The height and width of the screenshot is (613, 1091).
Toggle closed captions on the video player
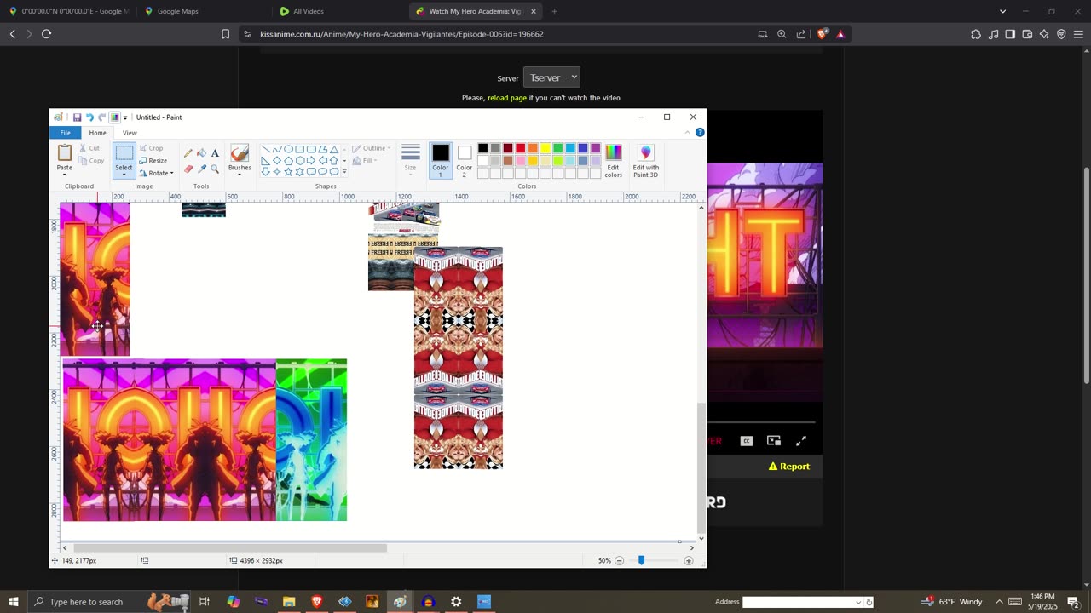[747, 441]
